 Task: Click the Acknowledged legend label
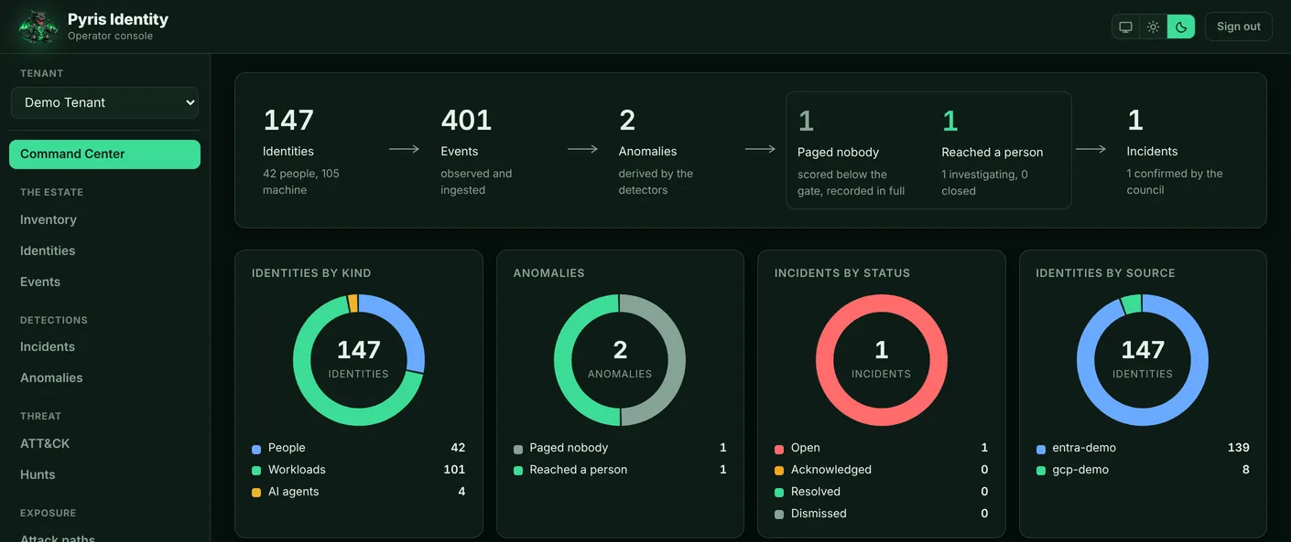831,470
